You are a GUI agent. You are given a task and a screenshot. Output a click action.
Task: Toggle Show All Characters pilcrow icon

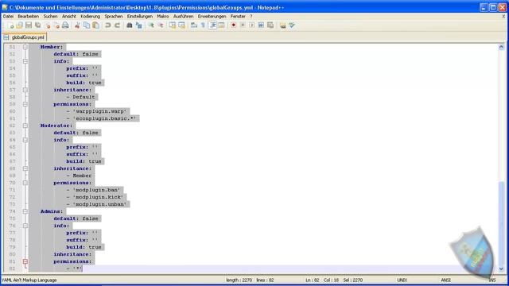(x=203, y=25)
